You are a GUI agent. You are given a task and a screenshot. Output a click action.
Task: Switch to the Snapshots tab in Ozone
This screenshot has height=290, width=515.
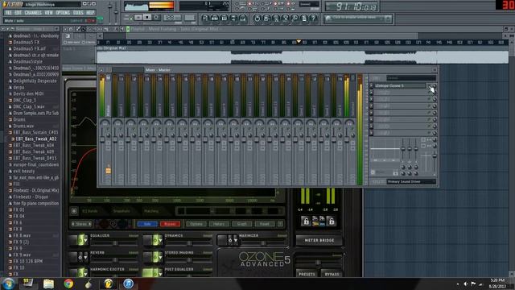pos(122,211)
